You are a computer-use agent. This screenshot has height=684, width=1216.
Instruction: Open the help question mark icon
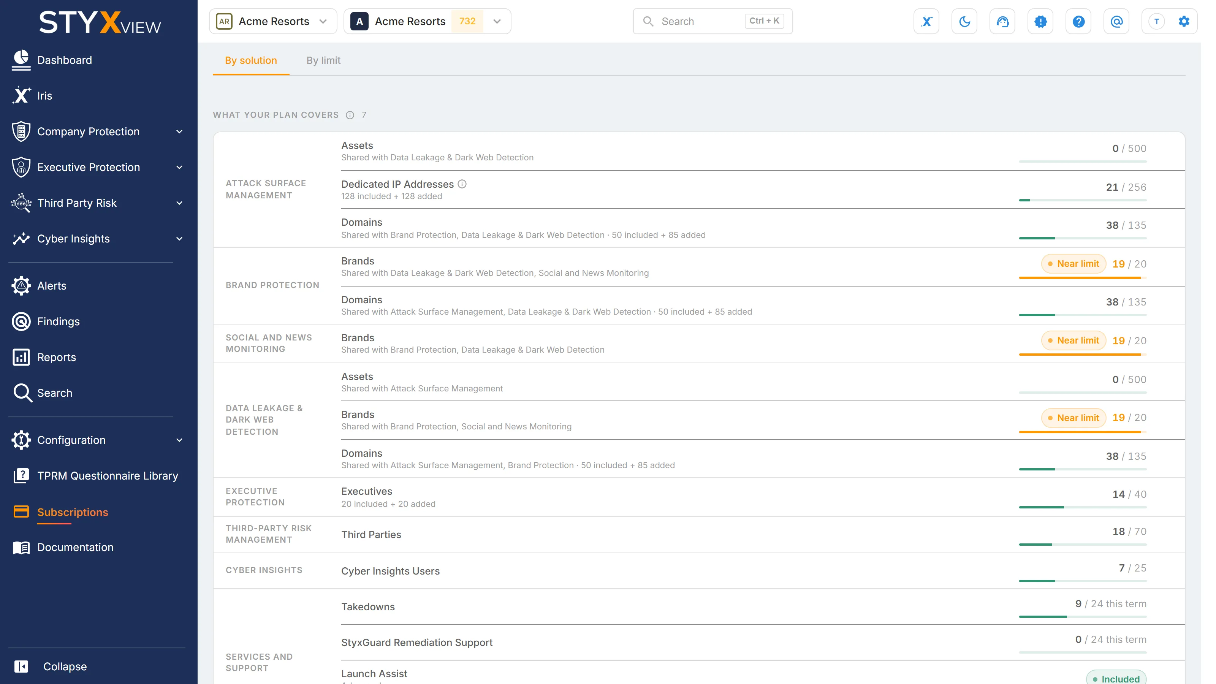(x=1078, y=21)
